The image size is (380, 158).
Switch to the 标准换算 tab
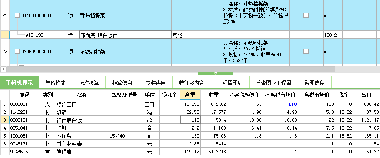[x=89, y=83]
